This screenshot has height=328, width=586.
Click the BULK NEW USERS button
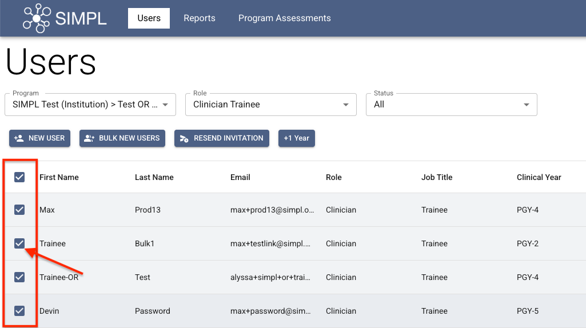click(122, 138)
